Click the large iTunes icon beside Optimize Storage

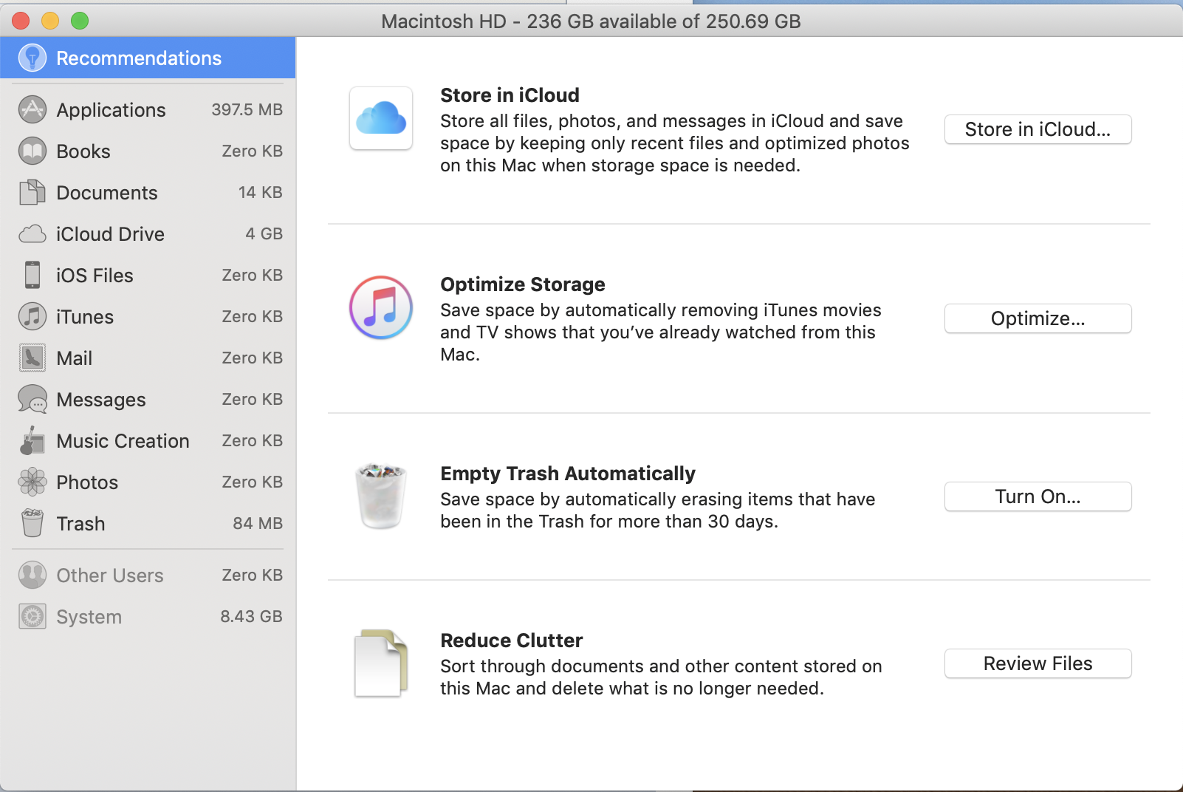point(381,307)
